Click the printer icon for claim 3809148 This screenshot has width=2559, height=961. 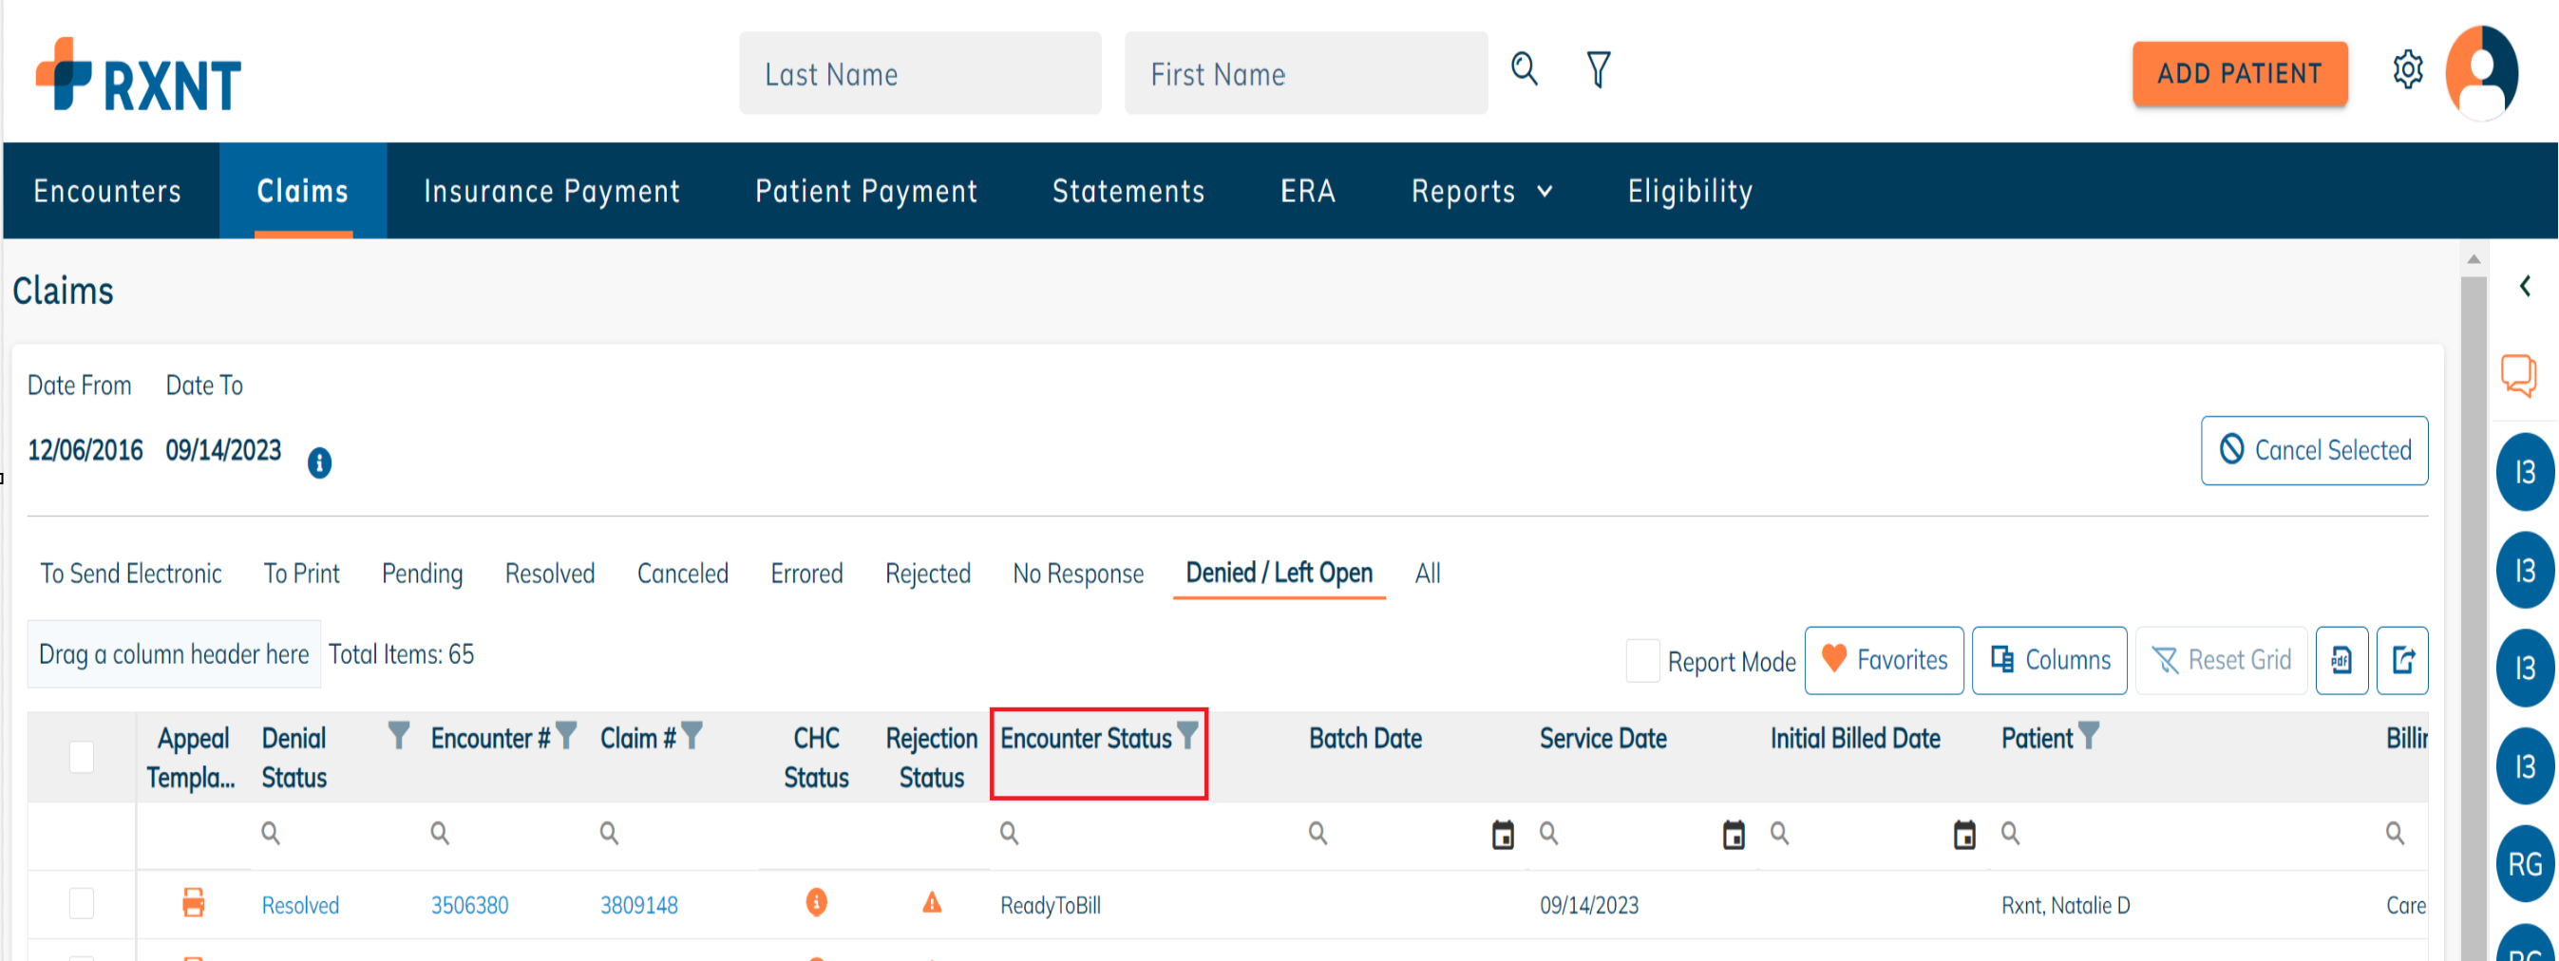click(x=194, y=903)
